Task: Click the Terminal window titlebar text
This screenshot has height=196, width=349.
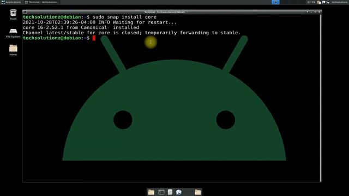Action: 166,12
